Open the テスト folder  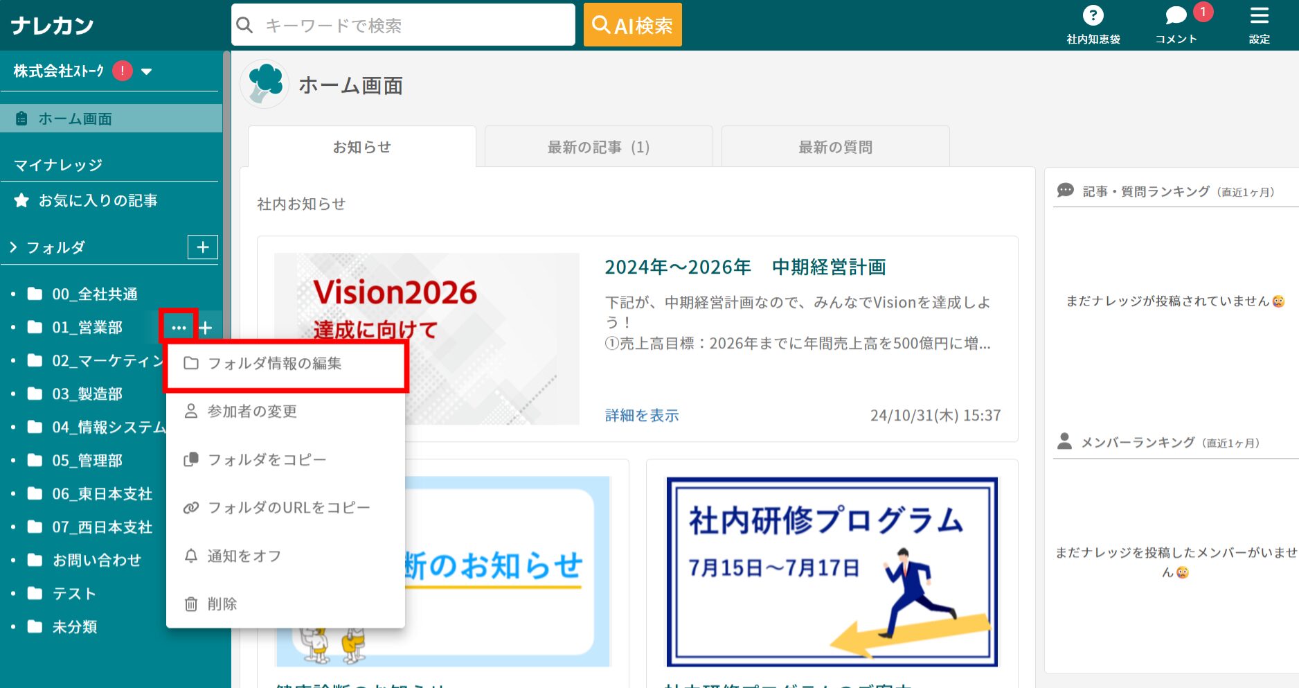pyautogui.click(x=74, y=593)
